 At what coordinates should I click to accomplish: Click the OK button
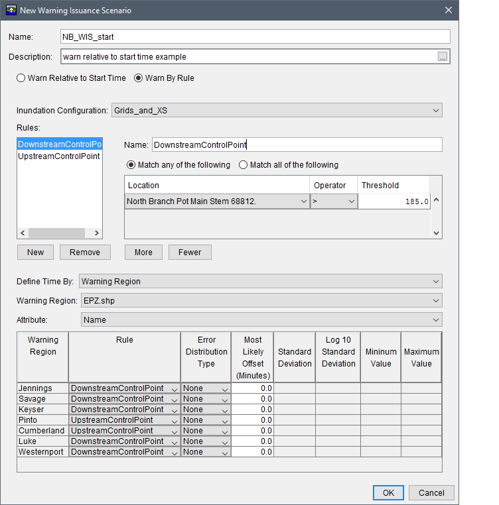388,492
